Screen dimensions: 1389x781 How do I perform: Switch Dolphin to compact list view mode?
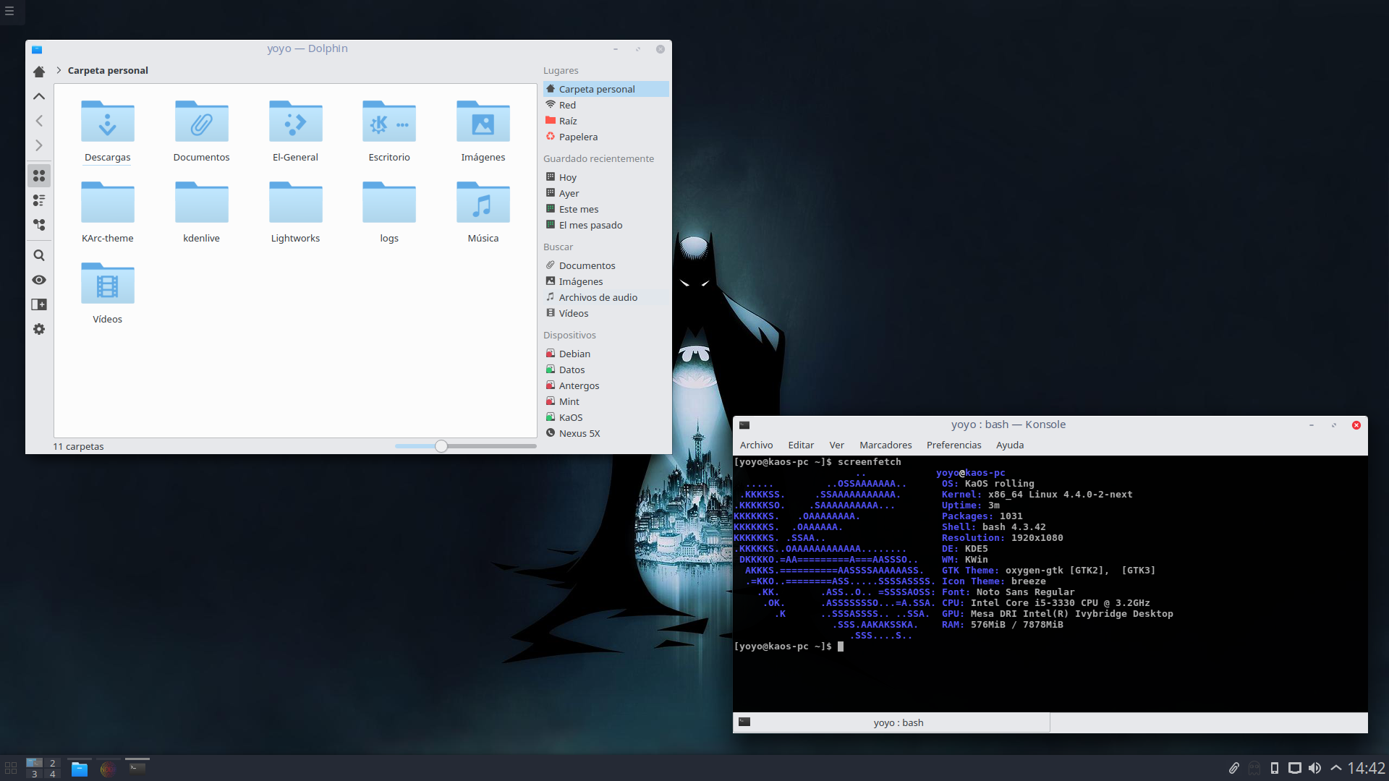[39, 200]
